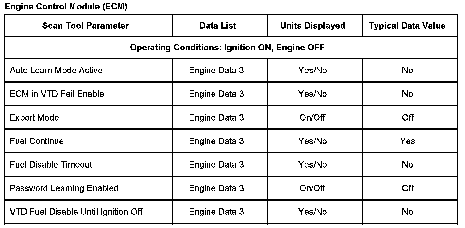Select the Scan Tool Parameter column header
The width and height of the screenshot is (465, 228).
86,26
